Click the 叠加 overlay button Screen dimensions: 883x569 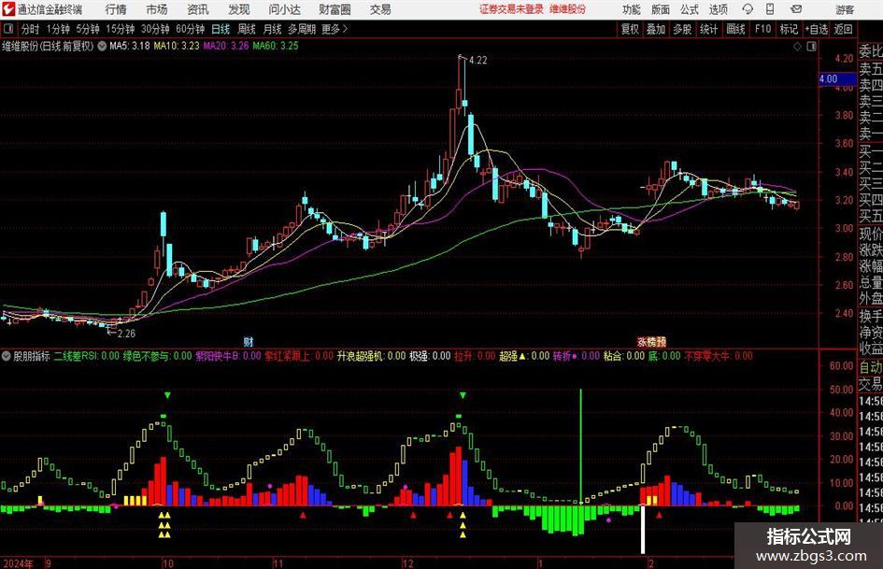point(656,29)
